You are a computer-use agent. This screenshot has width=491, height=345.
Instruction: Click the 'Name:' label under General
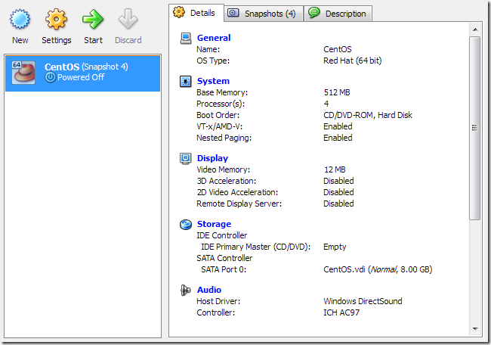208,49
